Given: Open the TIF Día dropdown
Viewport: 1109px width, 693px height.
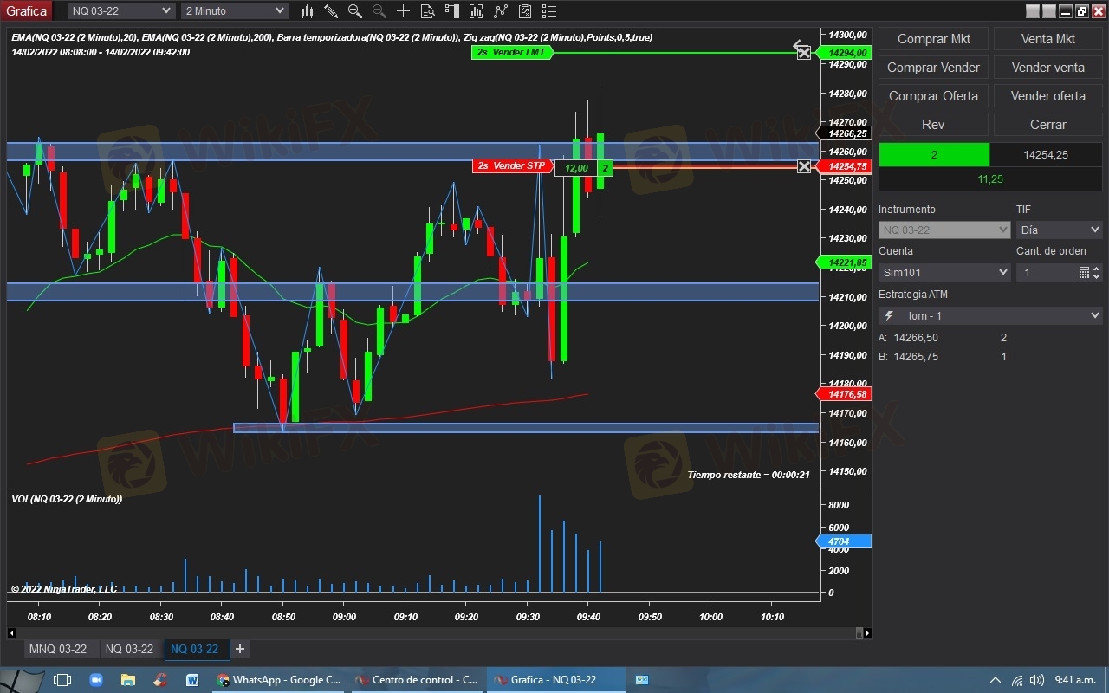Looking at the screenshot, I should coord(1059,230).
